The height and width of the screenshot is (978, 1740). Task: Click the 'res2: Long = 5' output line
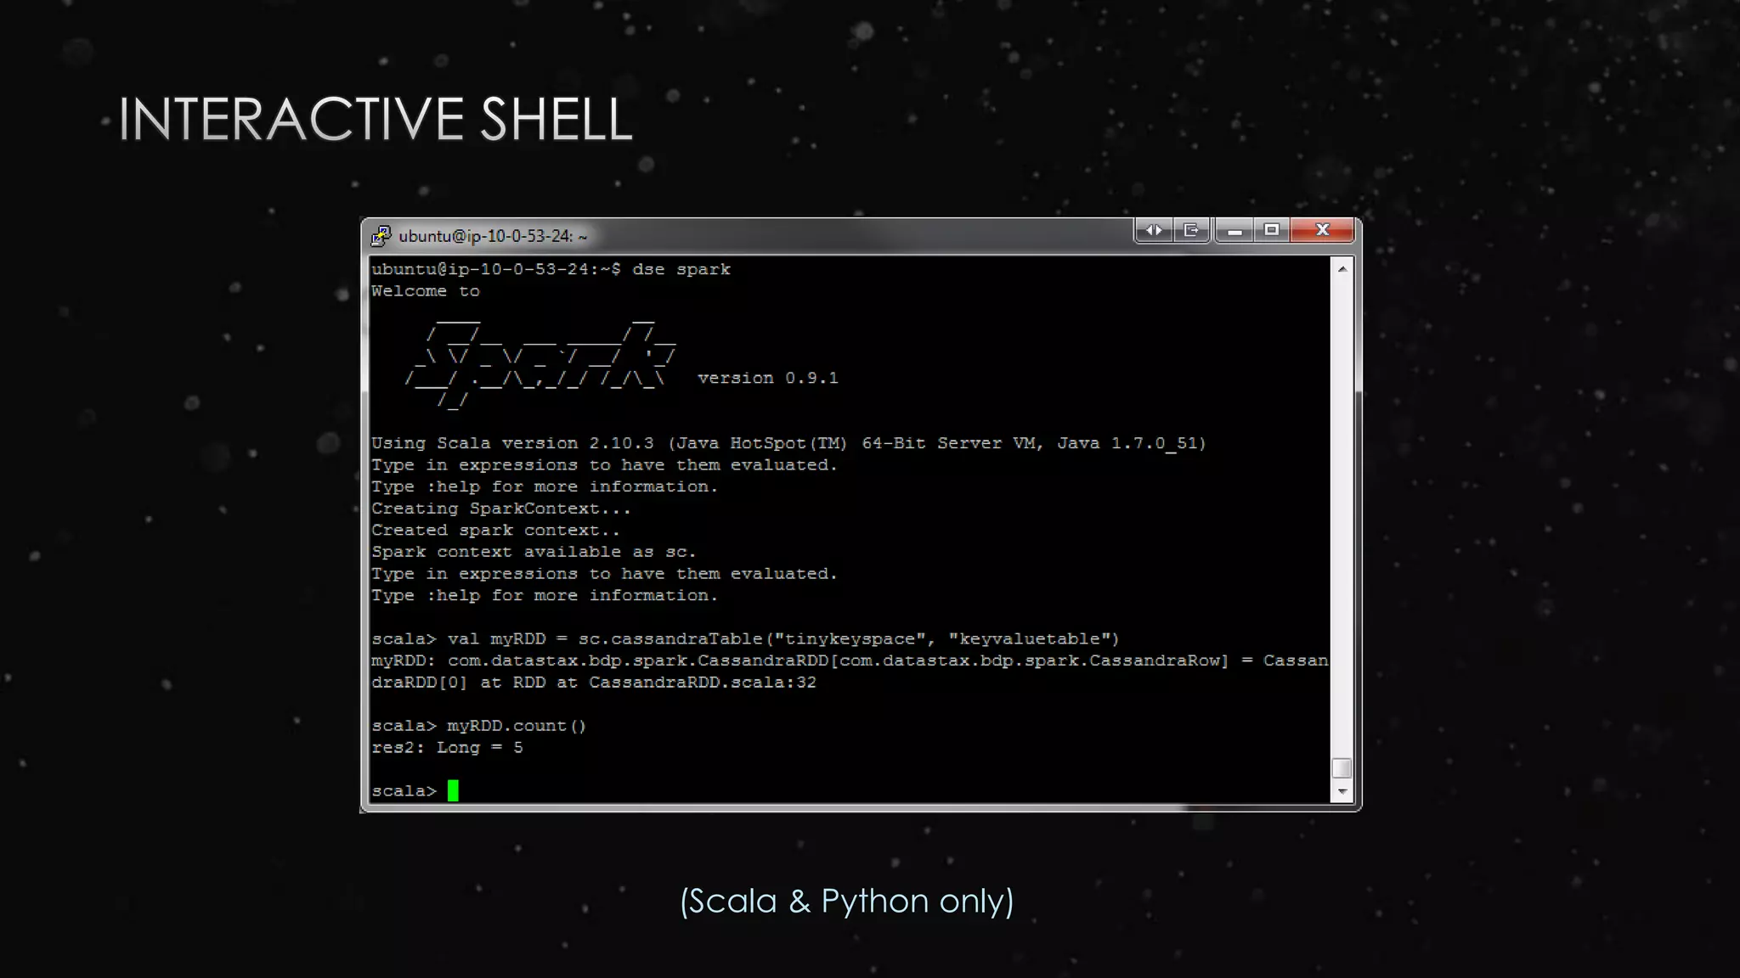click(x=447, y=748)
